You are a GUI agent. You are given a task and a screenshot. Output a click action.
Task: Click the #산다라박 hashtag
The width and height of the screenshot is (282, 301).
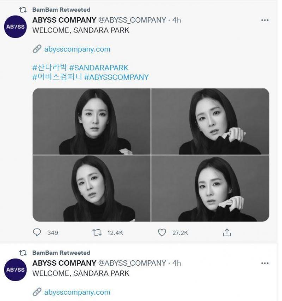[49, 67]
